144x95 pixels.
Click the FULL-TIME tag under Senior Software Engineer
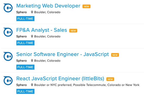click(x=25, y=67)
